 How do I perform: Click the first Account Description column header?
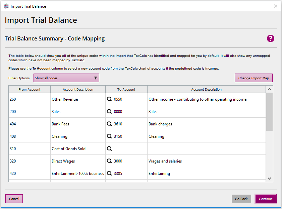[x=78, y=89]
